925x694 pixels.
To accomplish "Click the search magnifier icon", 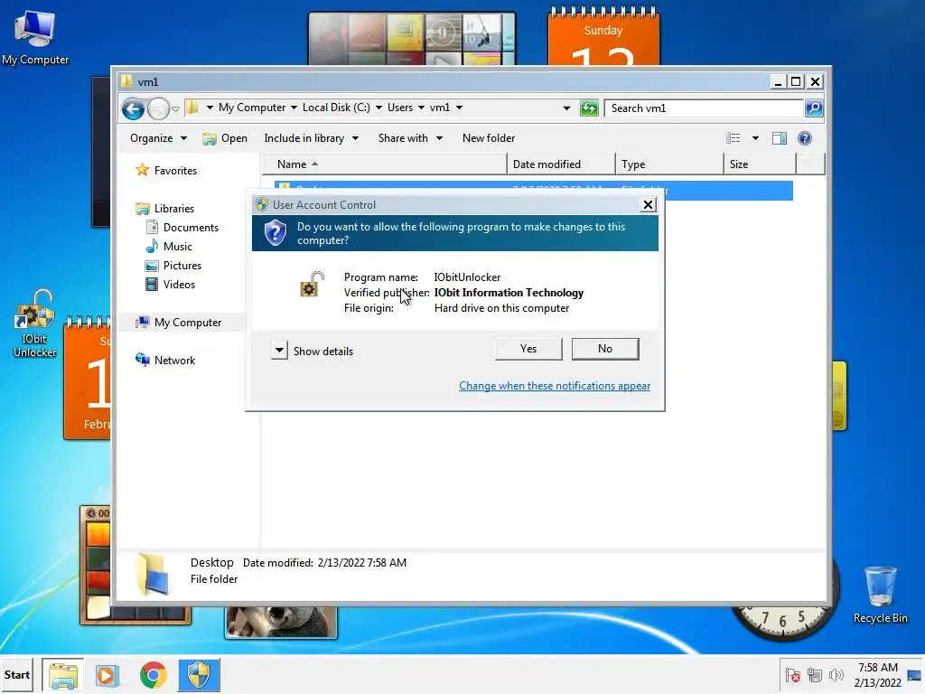I will [x=814, y=108].
